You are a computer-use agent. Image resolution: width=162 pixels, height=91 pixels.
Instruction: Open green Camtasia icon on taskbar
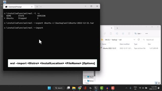click(102, 88)
